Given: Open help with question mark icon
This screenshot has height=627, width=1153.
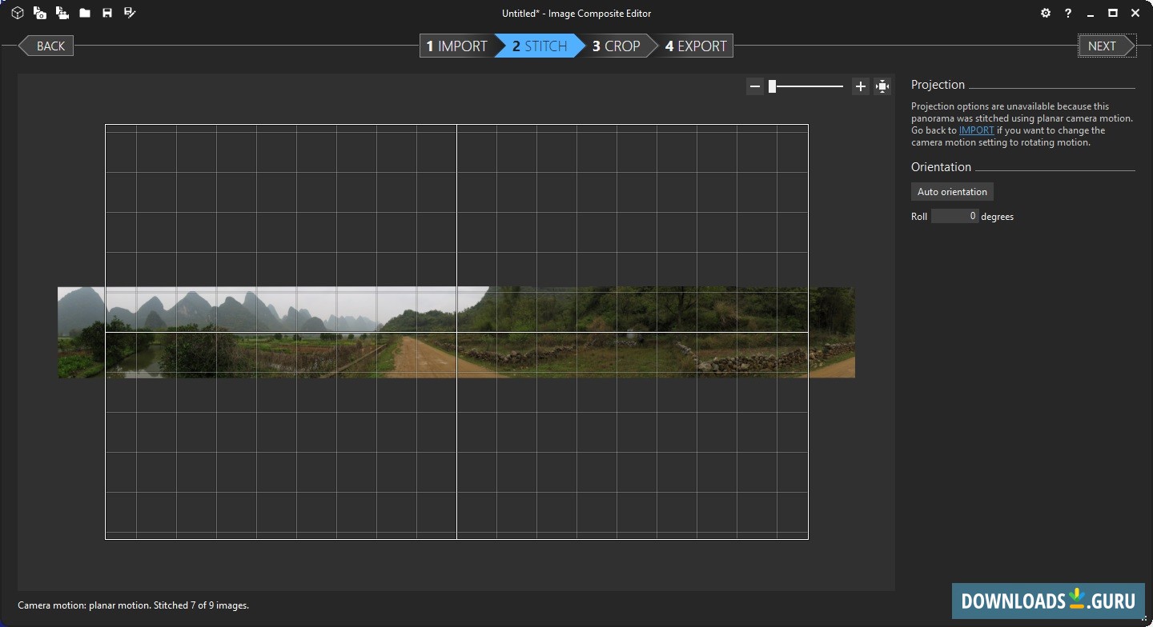Looking at the screenshot, I should pos(1067,13).
